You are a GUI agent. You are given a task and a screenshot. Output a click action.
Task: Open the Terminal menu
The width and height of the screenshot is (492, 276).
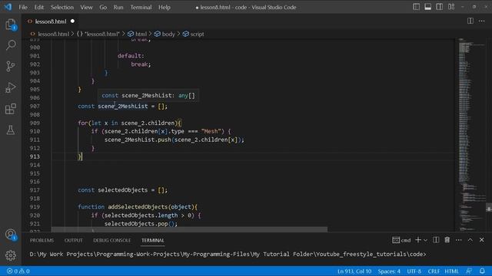click(x=141, y=7)
